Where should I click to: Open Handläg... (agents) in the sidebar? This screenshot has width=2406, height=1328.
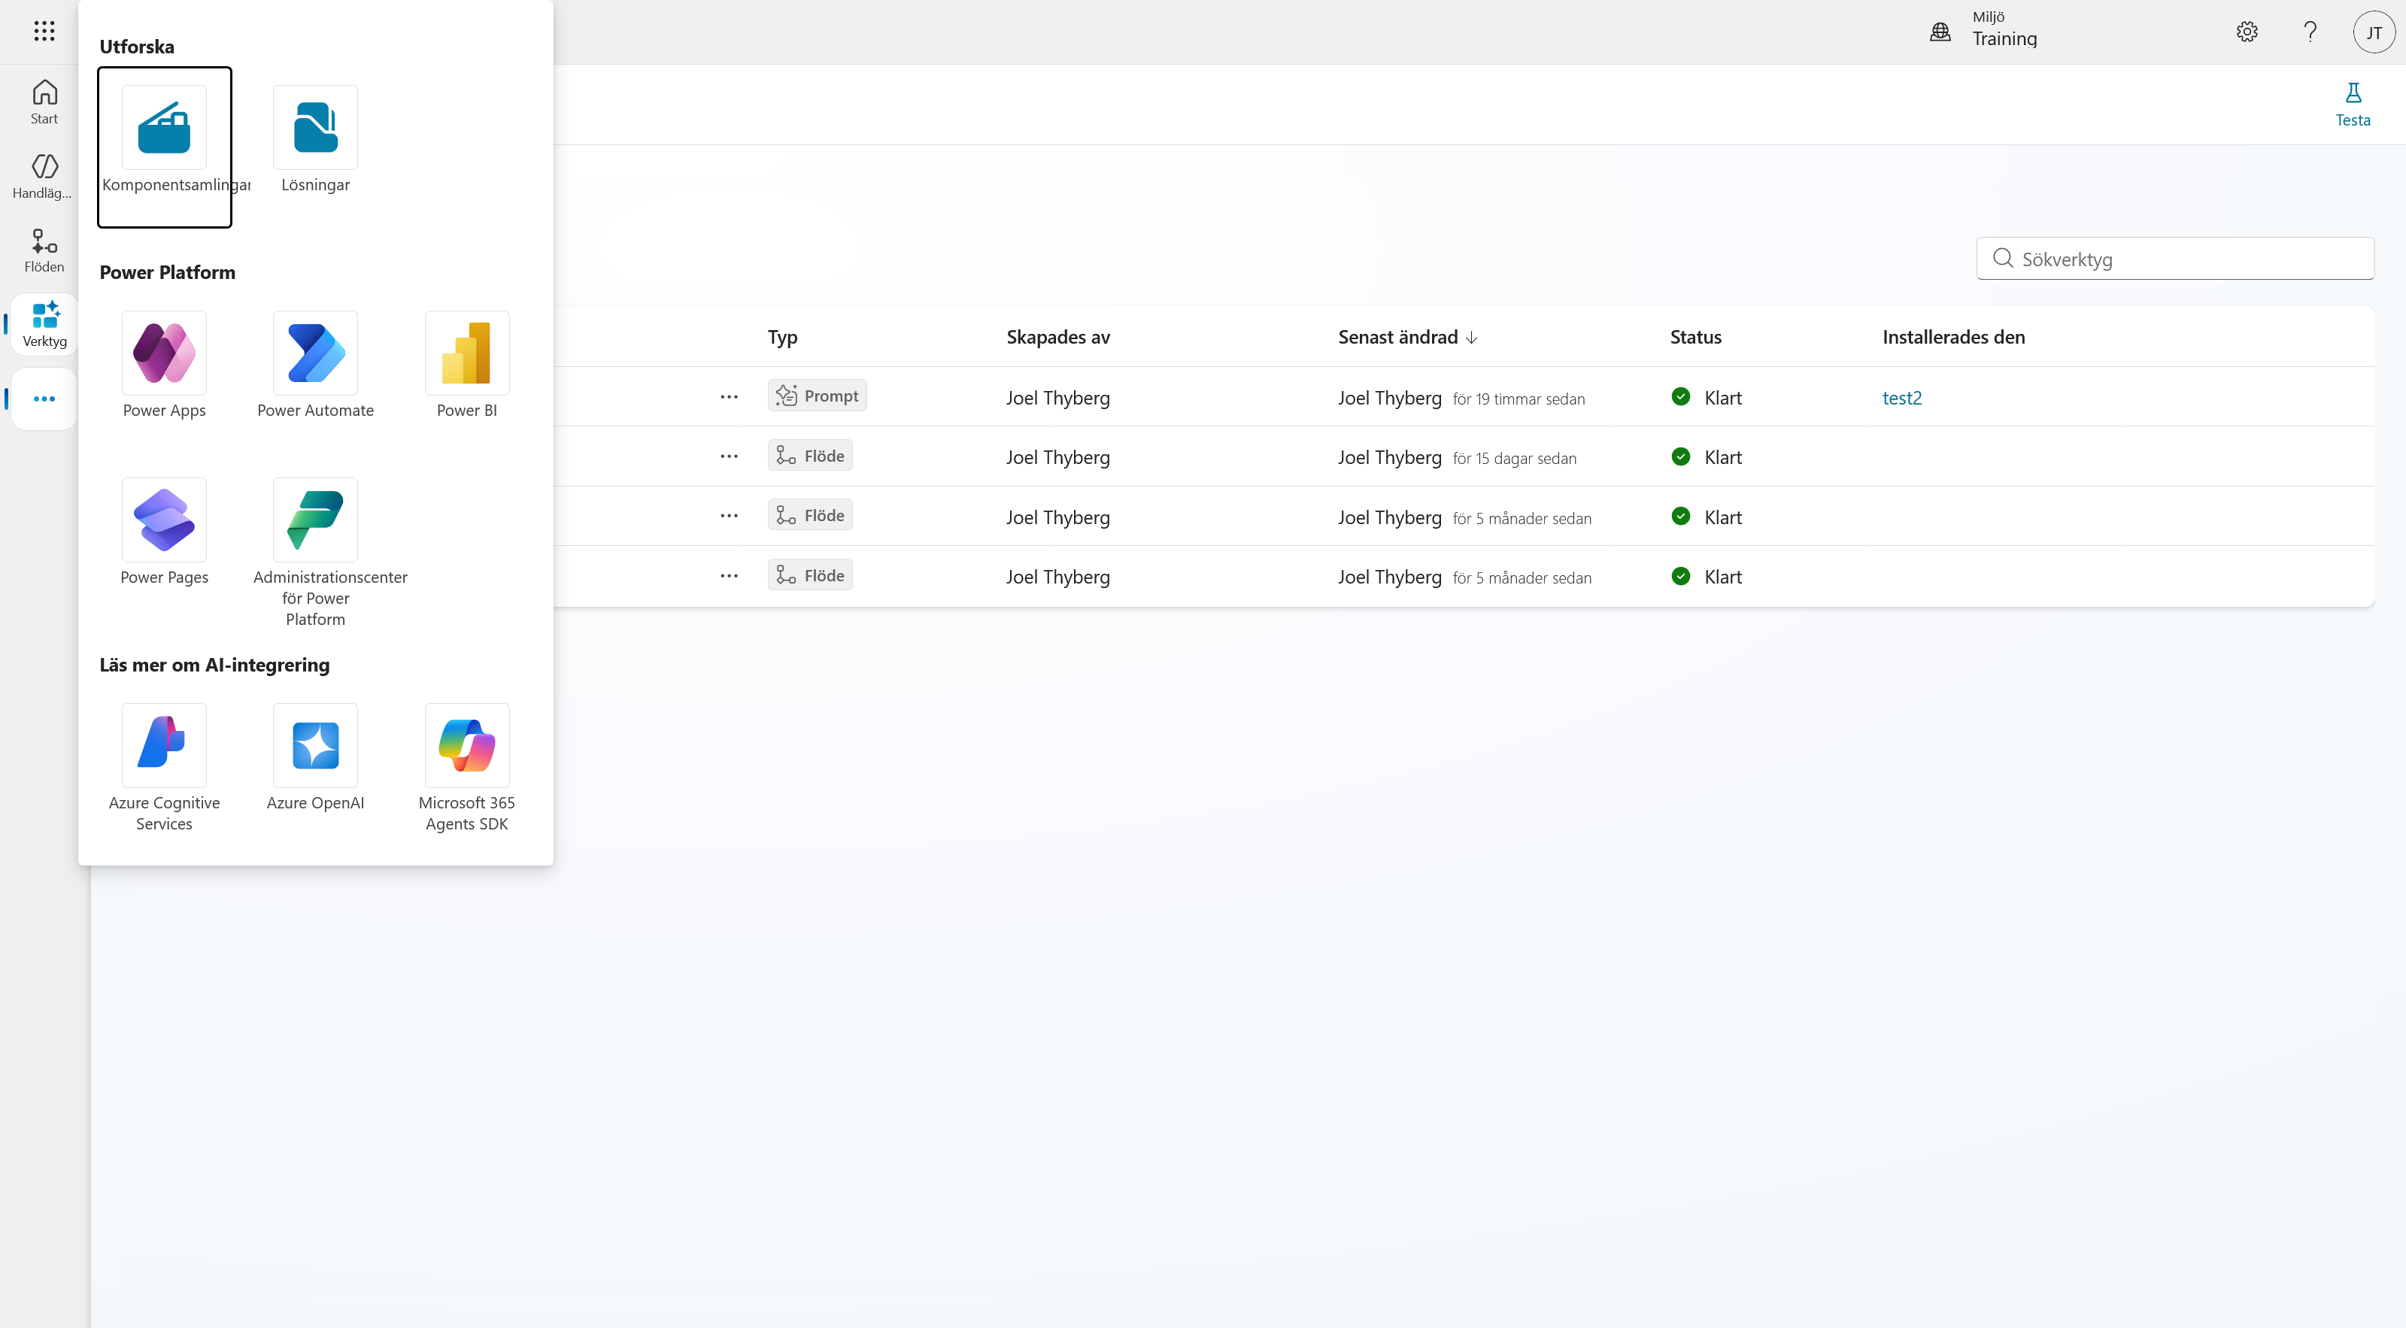point(44,177)
